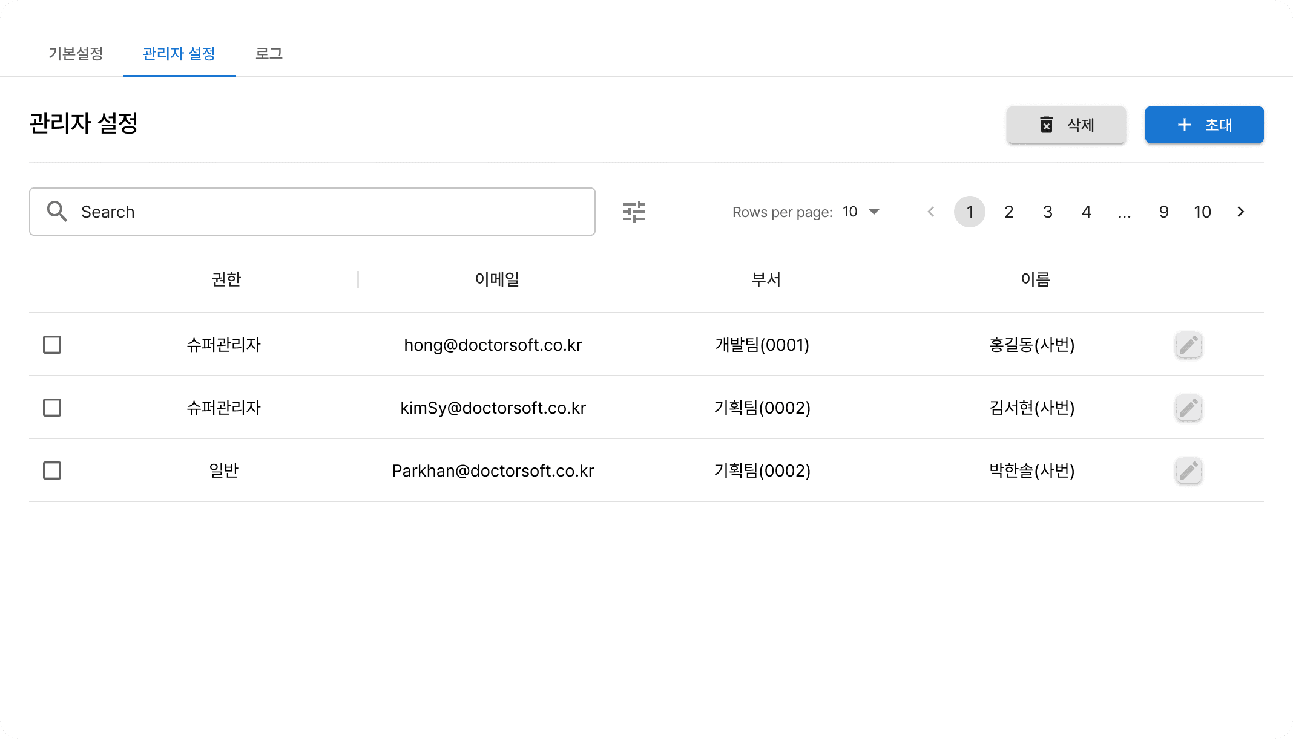Image resolution: width=1293 pixels, height=739 pixels.
Task: Select the 김서현 row checkbox
Action: [x=52, y=408]
